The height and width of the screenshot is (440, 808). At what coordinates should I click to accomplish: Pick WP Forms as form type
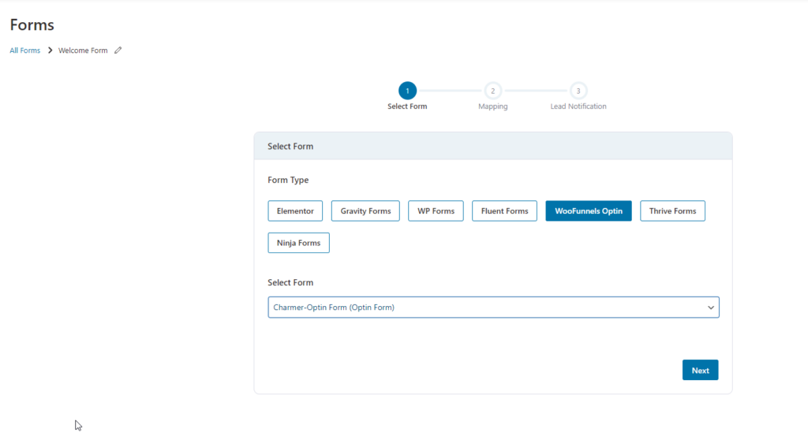coord(436,211)
